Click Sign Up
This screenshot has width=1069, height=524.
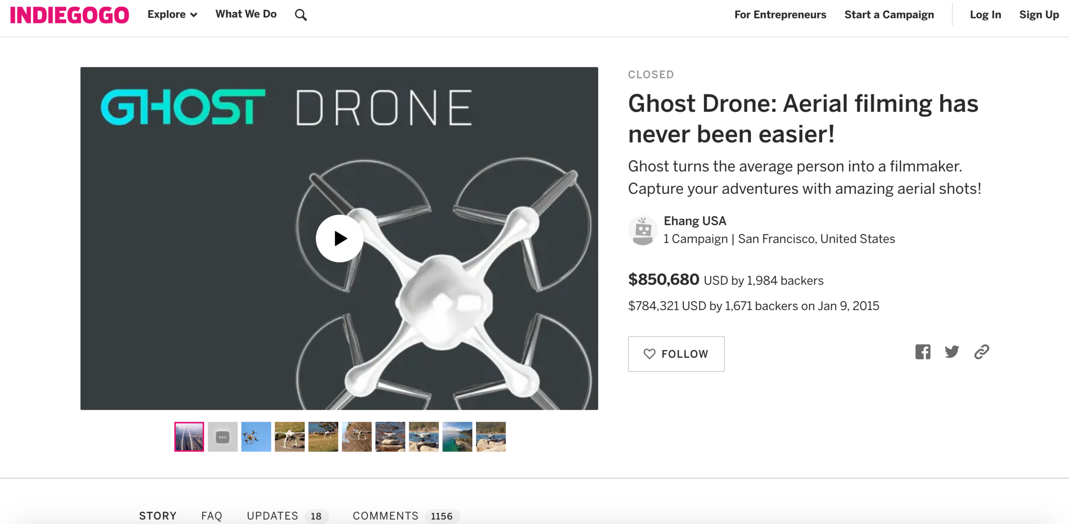tap(1039, 15)
